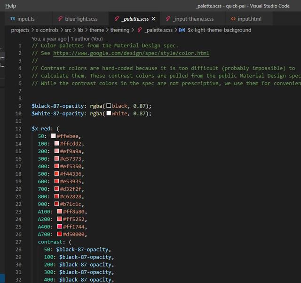Screen dimensions: 301x283
Task: Open the #ff5252 color swatch
Action: point(60,219)
